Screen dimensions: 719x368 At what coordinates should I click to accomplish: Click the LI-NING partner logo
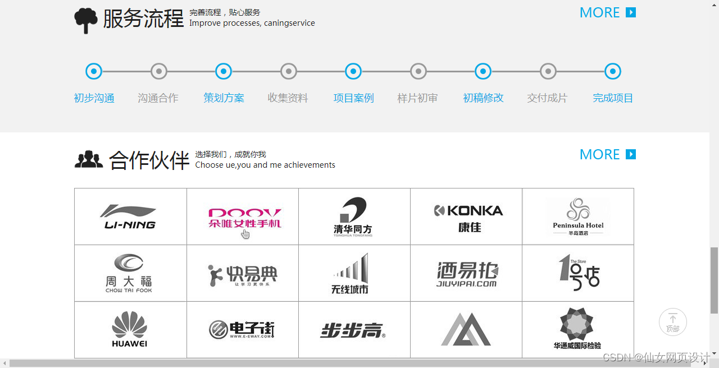130,216
